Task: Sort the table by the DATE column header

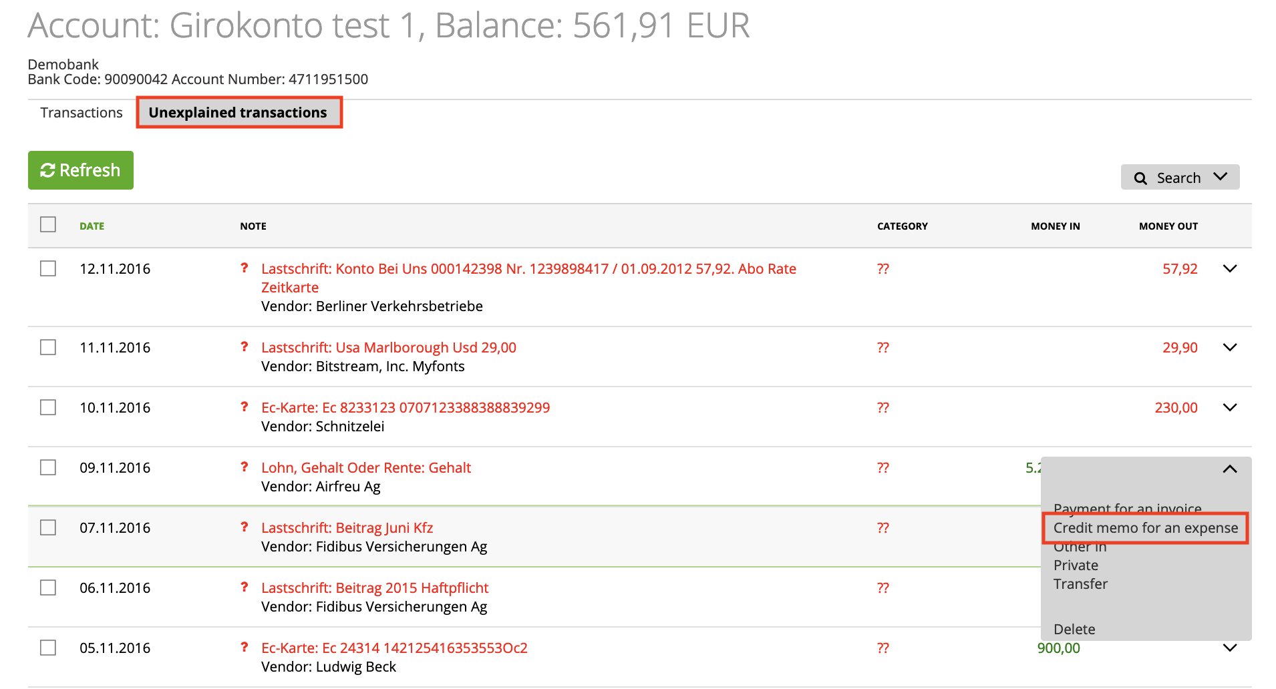Action: click(92, 226)
